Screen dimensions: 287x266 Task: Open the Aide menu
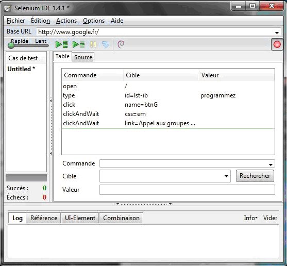point(117,21)
